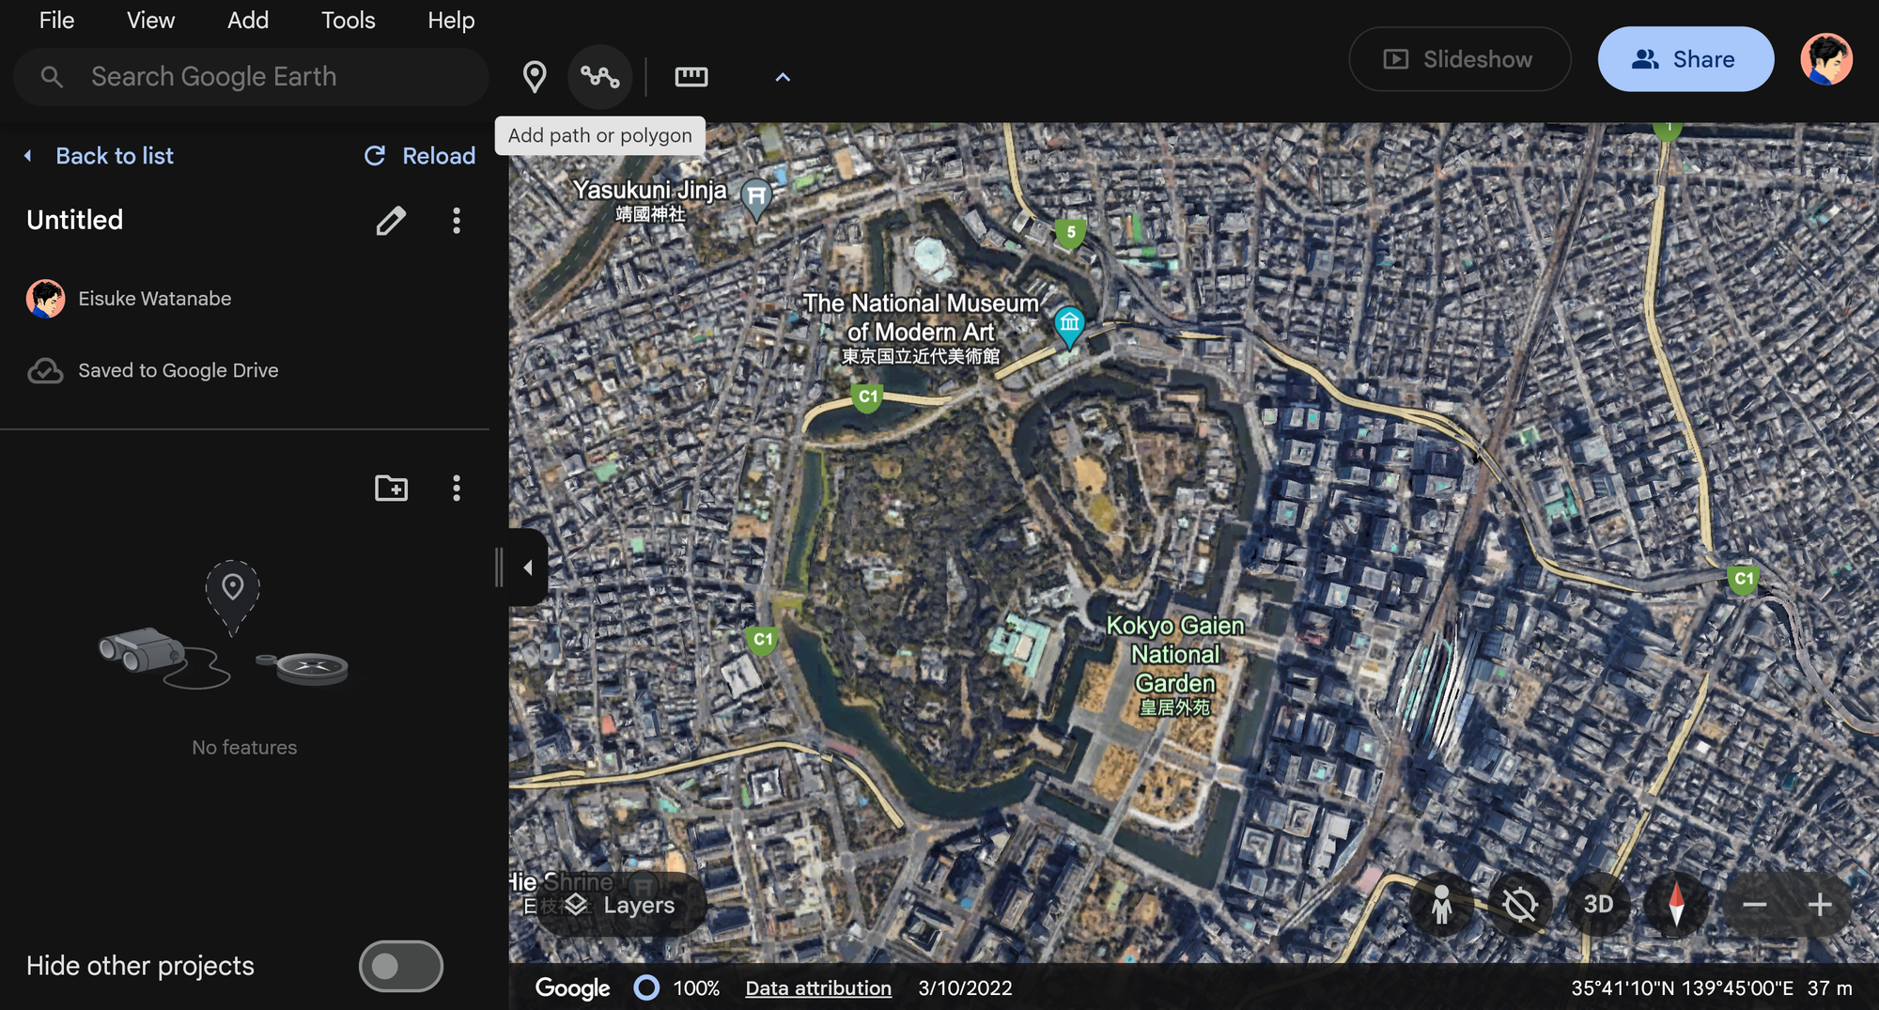Collapse the toolbar with the up chevron
Screen dimensions: 1879x1010
click(x=783, y=77)
